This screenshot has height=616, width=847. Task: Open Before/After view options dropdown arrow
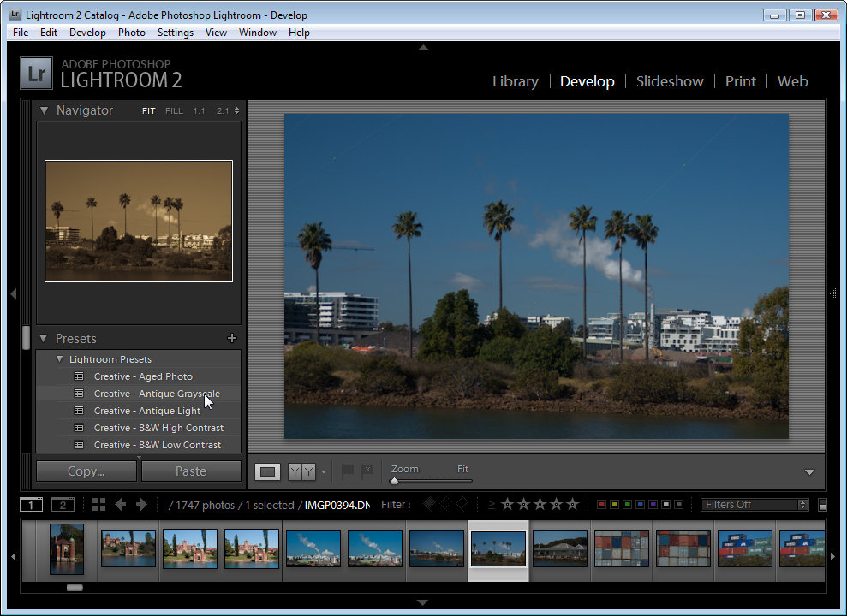(323, 472)
